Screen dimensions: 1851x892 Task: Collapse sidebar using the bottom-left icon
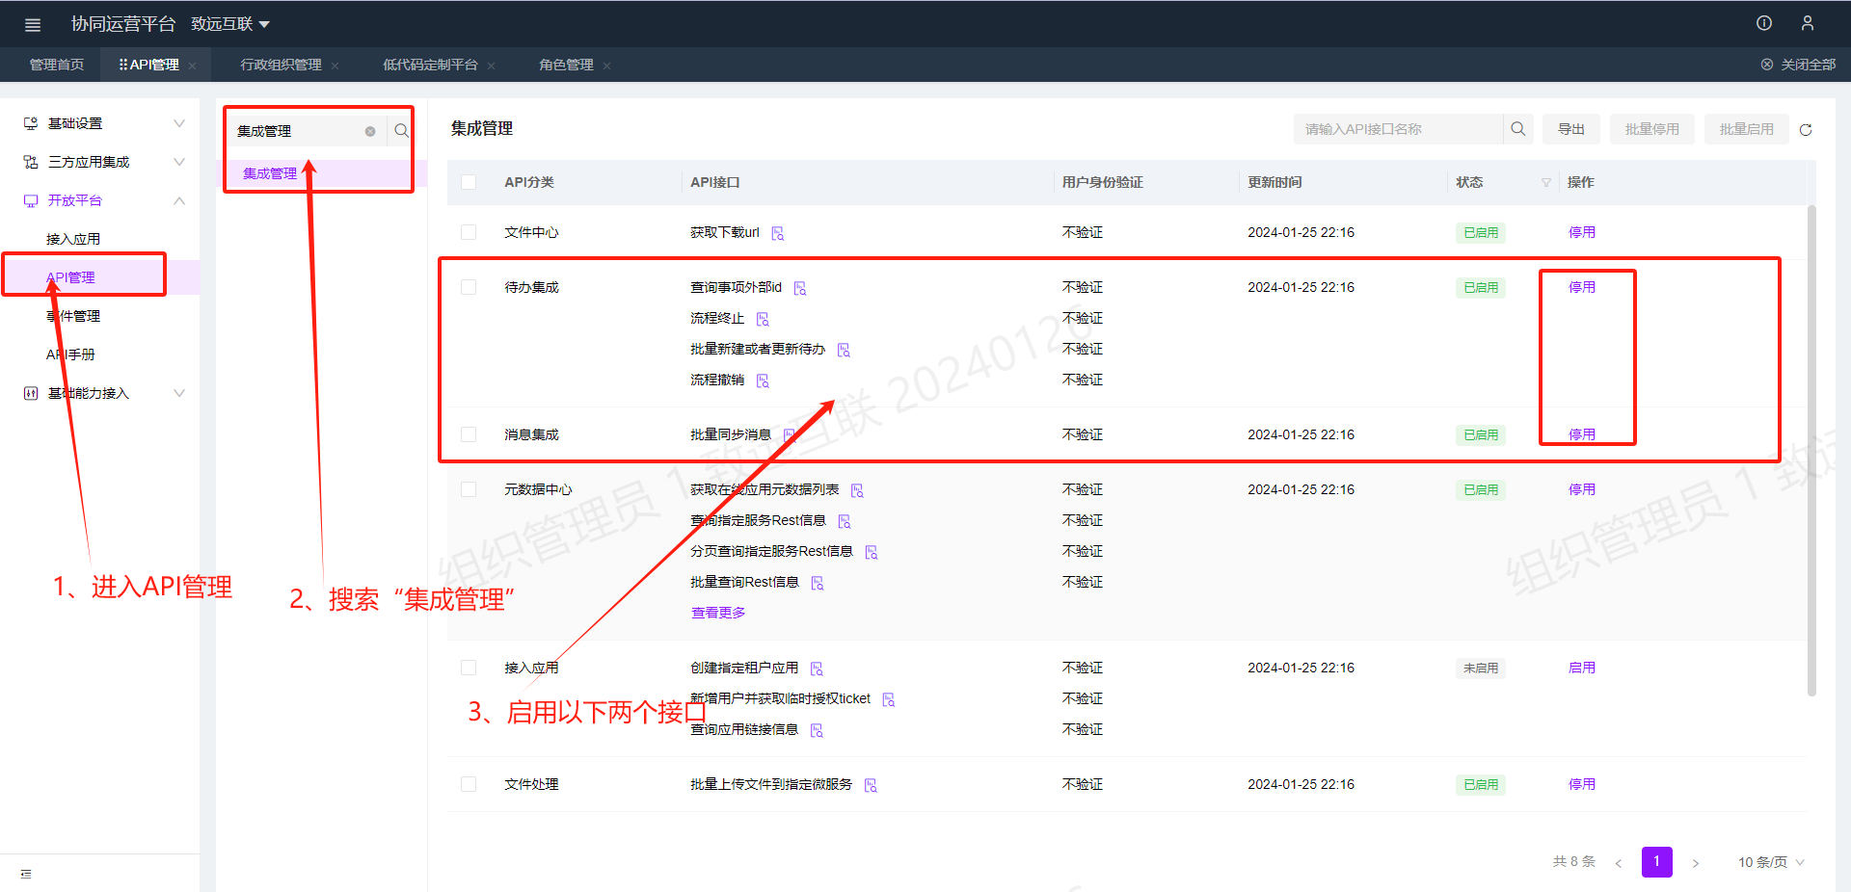click(x=26, y=874)
